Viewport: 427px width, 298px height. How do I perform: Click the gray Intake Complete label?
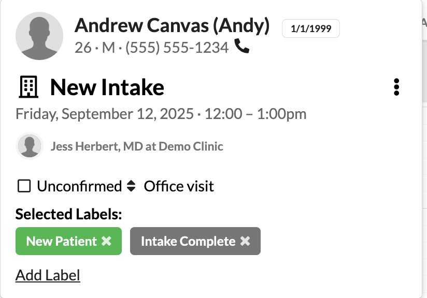tap(188, 242)
